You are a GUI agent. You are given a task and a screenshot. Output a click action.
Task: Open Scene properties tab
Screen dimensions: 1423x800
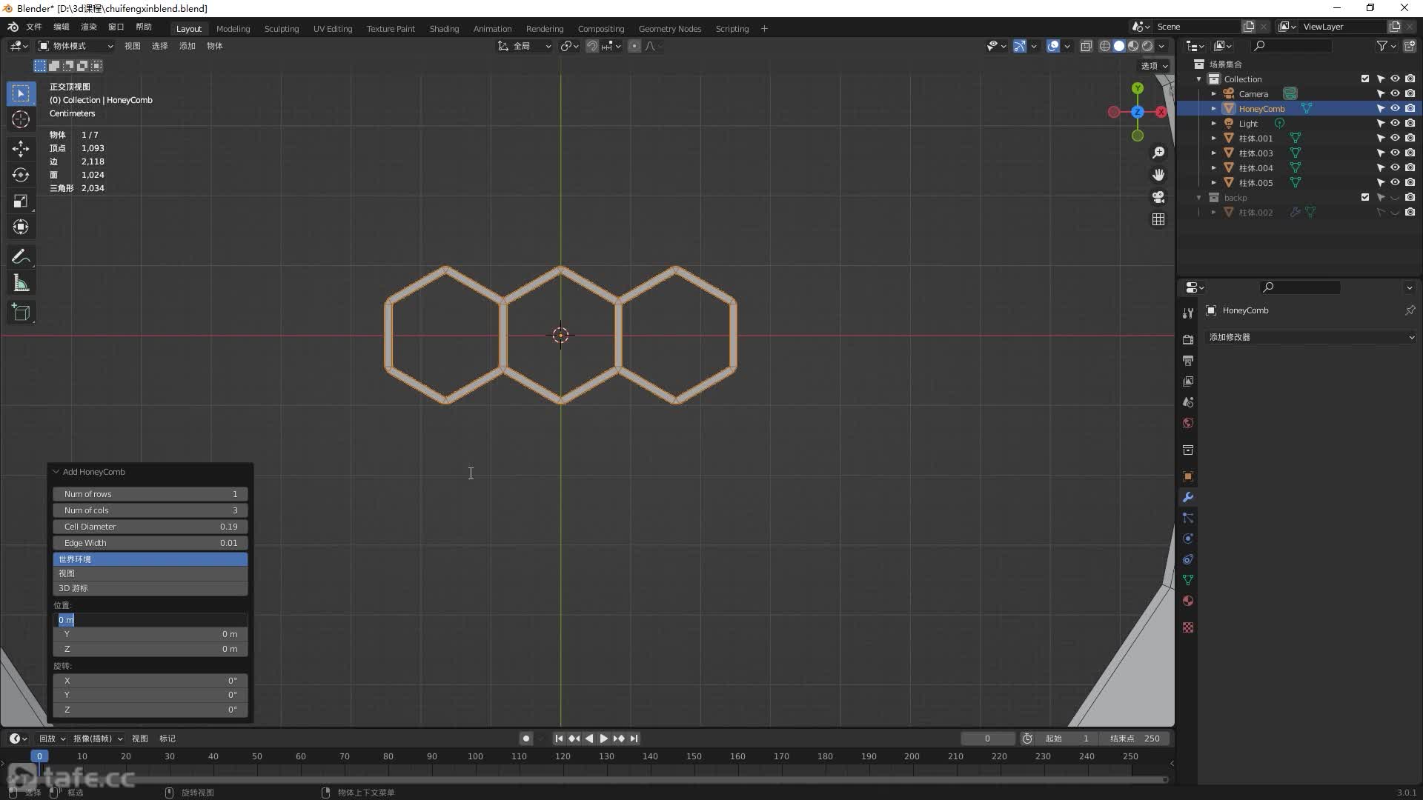pos(1188,401)
